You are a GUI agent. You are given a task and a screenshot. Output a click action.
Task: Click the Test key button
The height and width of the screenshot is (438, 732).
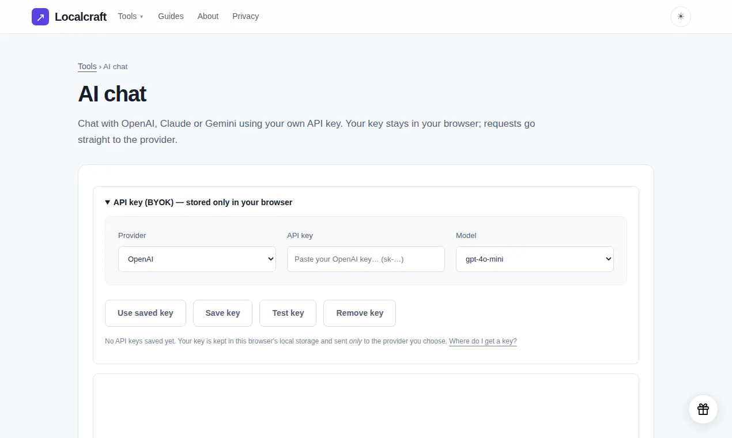[288, 313]
